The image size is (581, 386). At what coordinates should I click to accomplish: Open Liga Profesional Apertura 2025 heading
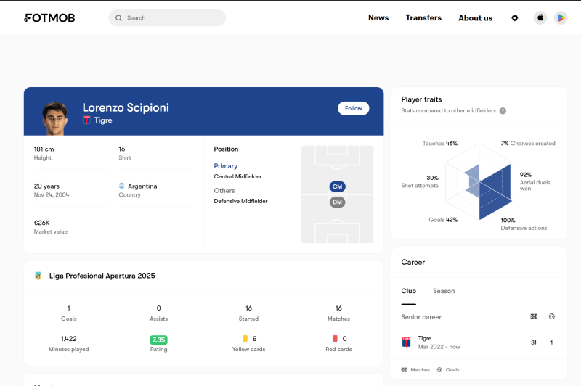click(x=102, y=276)
